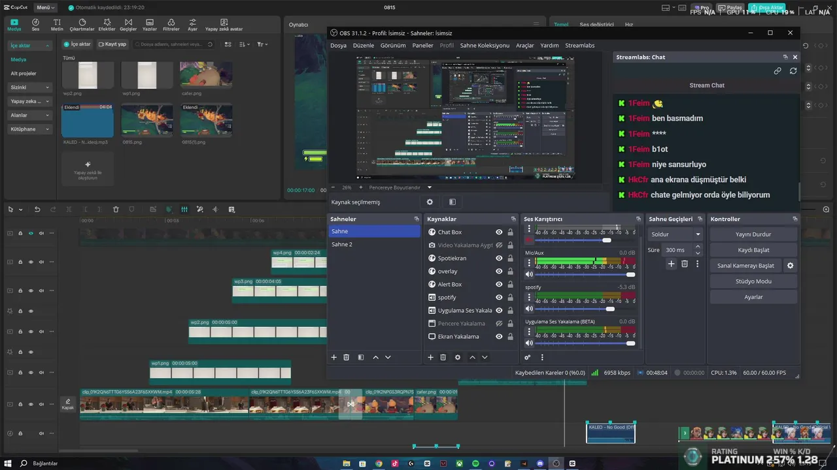Open the Dosya menu in OBS
The width and height of the screenshot is (837, 470).
(338, 46)
